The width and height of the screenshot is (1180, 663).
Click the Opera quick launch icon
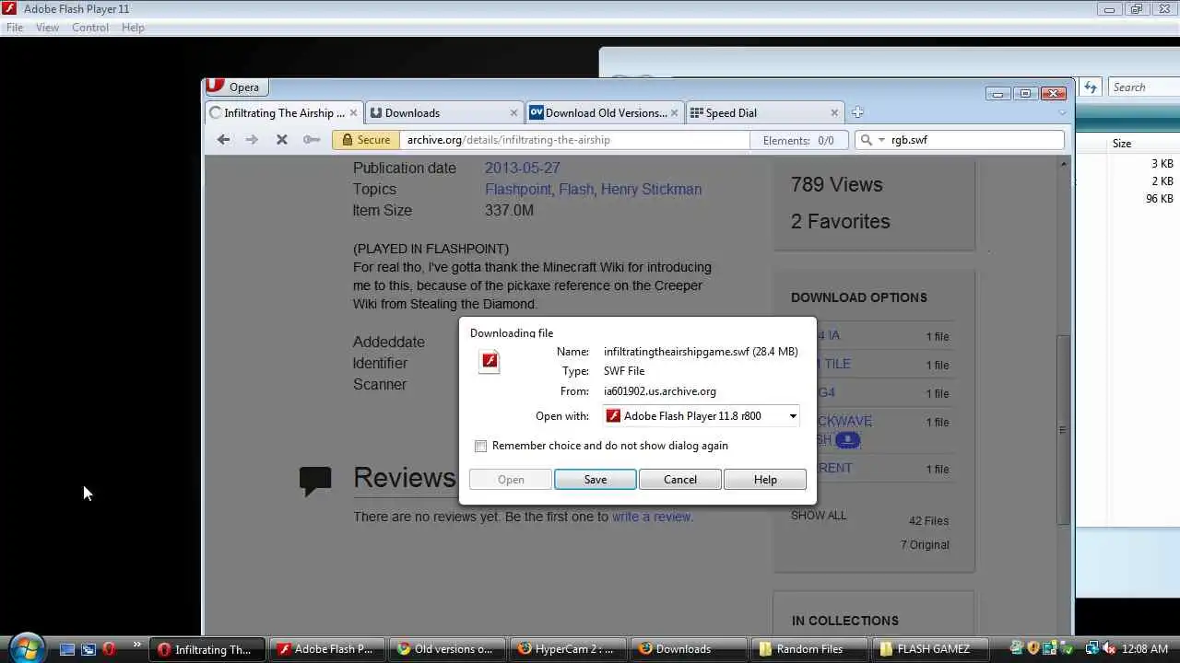(109, 649)
